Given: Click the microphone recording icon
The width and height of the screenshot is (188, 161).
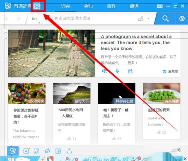Looking at the screenshot, I should click(x=117, y=71).
